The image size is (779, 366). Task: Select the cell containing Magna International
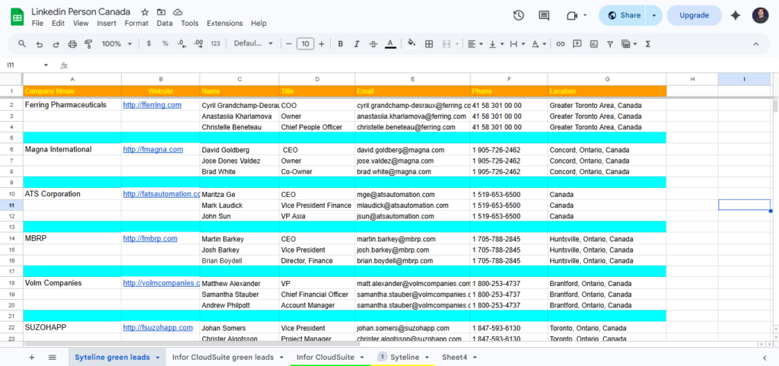click(x=72, y=149)
